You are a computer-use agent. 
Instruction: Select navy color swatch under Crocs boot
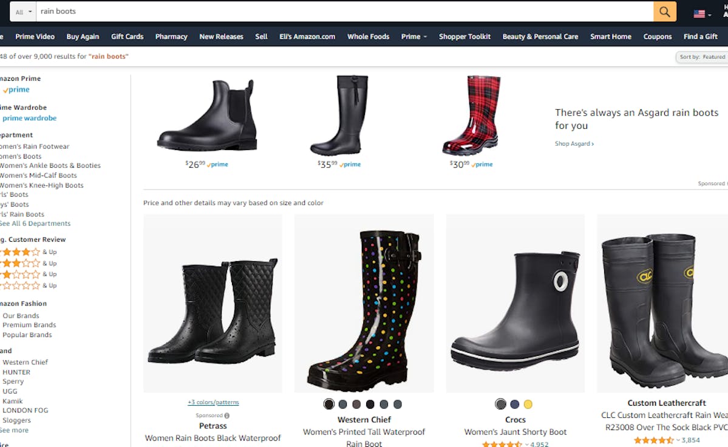click(514, 404)
